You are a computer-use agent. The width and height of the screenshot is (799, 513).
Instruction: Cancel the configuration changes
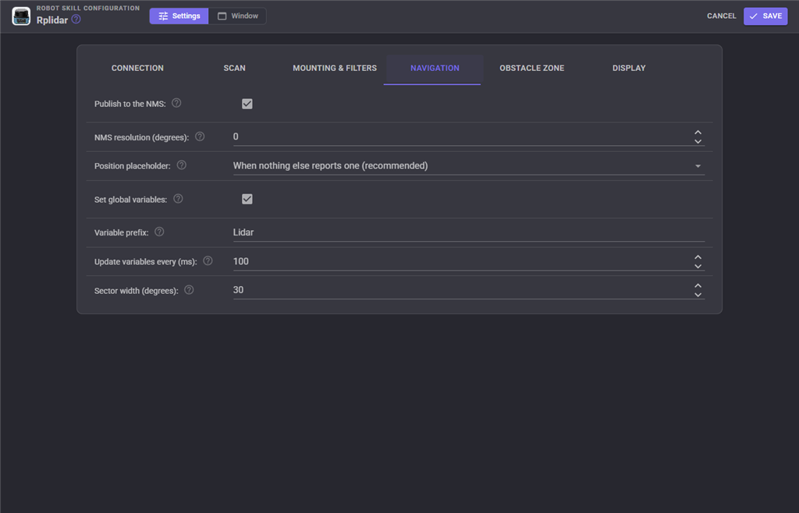coord(722,16)
